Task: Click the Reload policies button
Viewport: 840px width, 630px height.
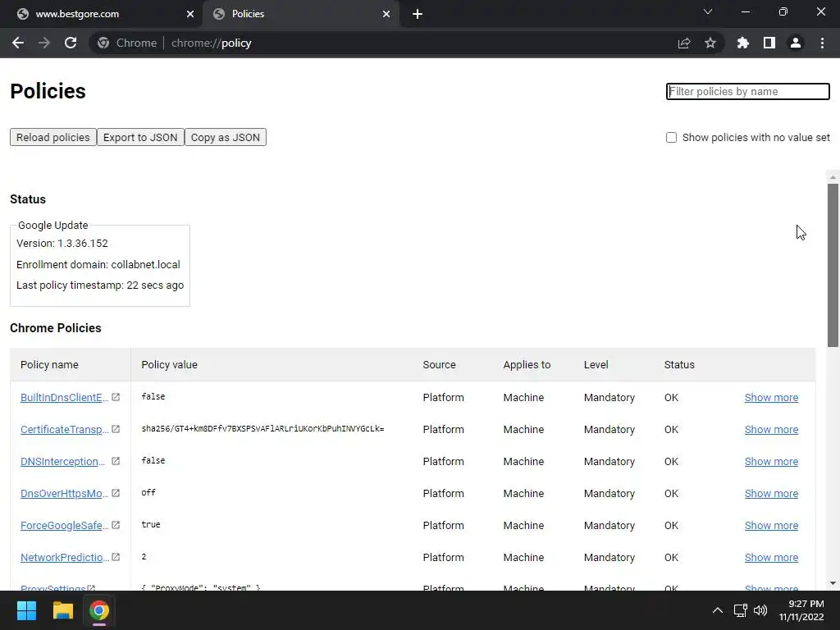Action: click(53, 138)
